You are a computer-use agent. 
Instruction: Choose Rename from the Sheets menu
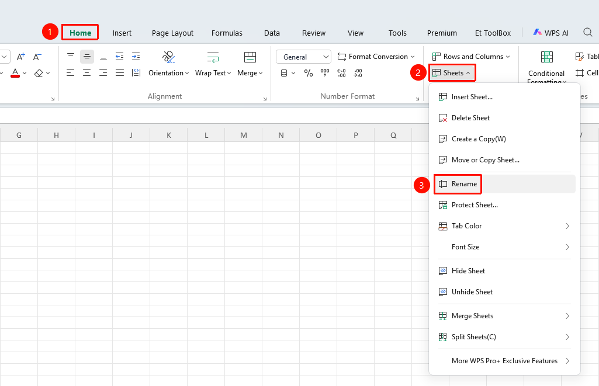coord(505,184)
